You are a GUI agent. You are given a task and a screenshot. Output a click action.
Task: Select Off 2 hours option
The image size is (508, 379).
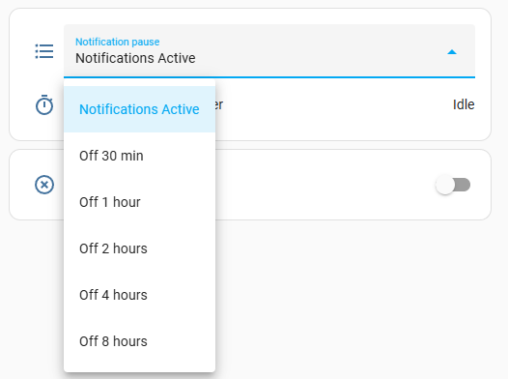[x=139, y=248]
